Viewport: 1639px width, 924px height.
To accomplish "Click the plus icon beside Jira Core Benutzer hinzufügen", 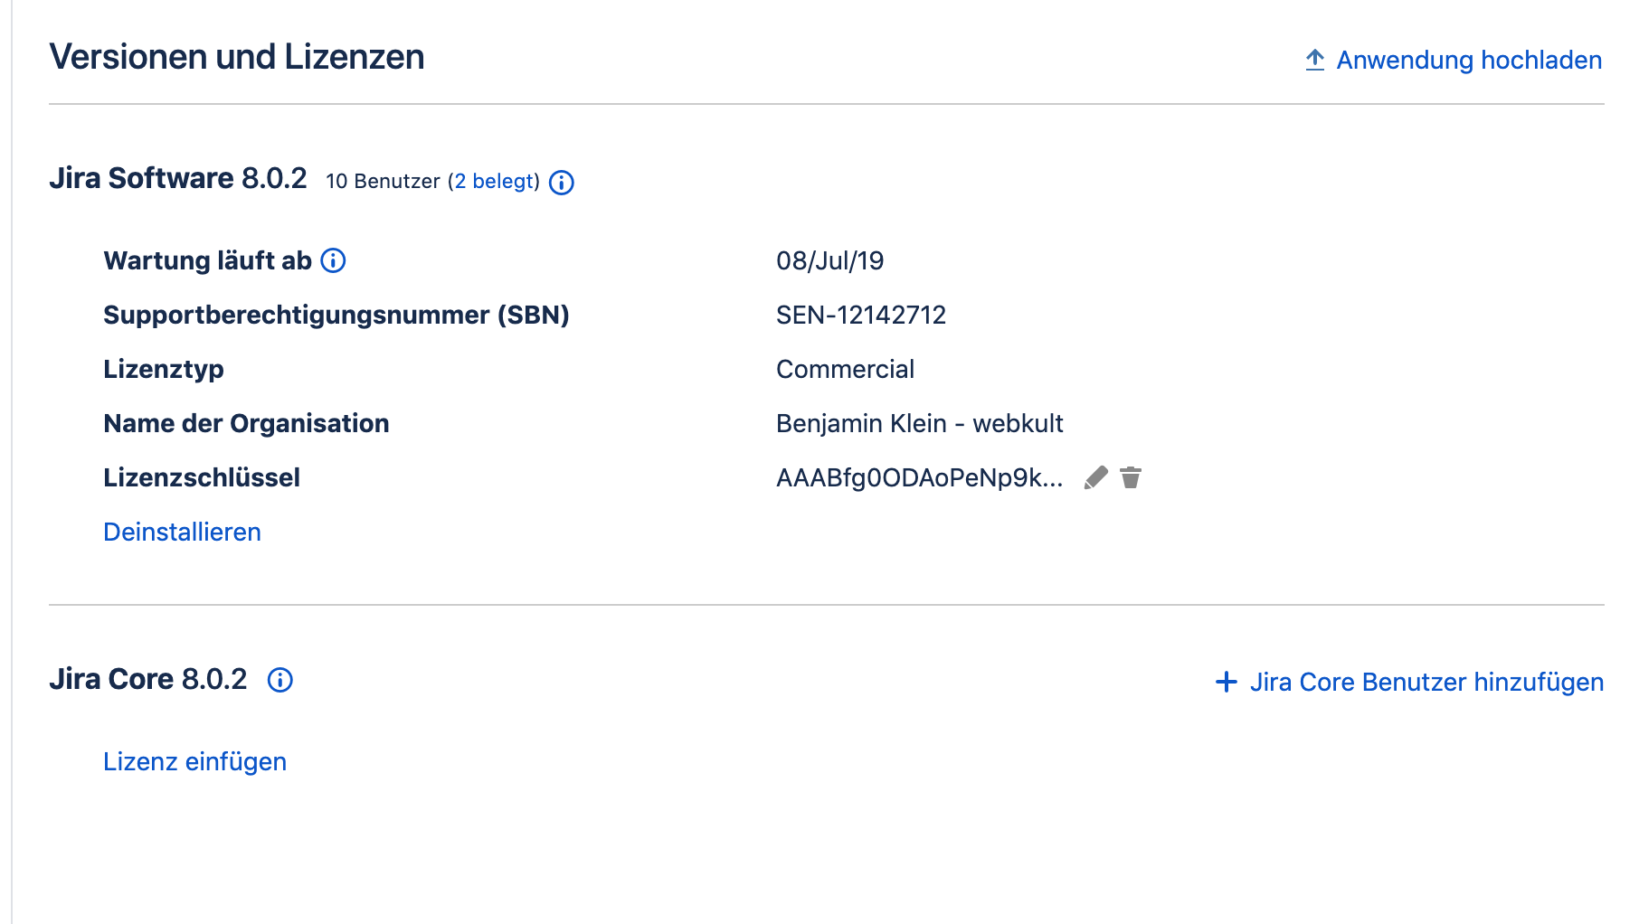I will tap(1226, 683).
